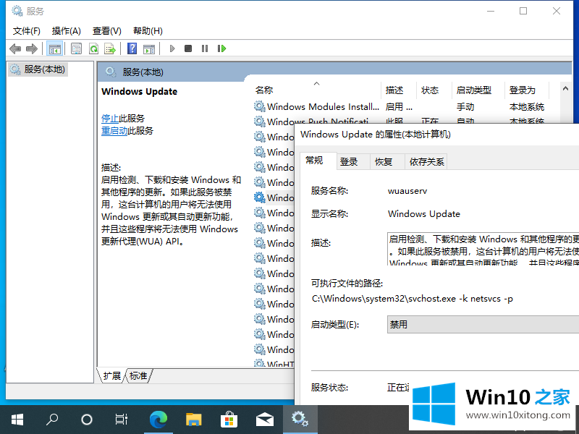The image size is (579, 434).
Task: Click the show/hide action pane icon
Action: [149, 48]
